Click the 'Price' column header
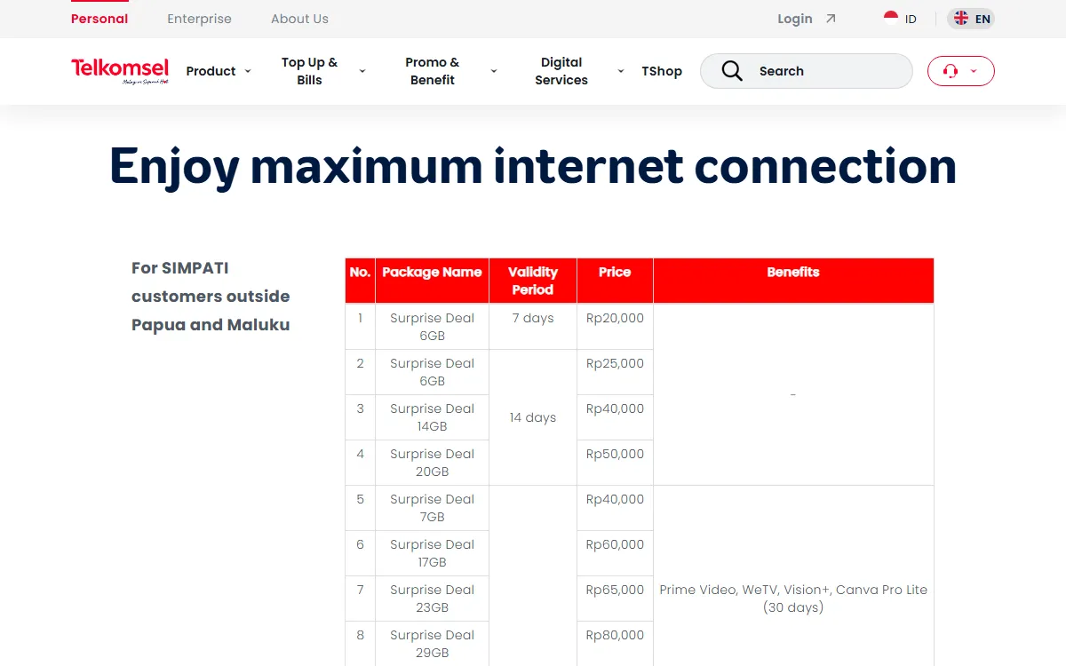The width and height of the screenshot is (1066, 666). pyautogui.click(x=615, y=281)
